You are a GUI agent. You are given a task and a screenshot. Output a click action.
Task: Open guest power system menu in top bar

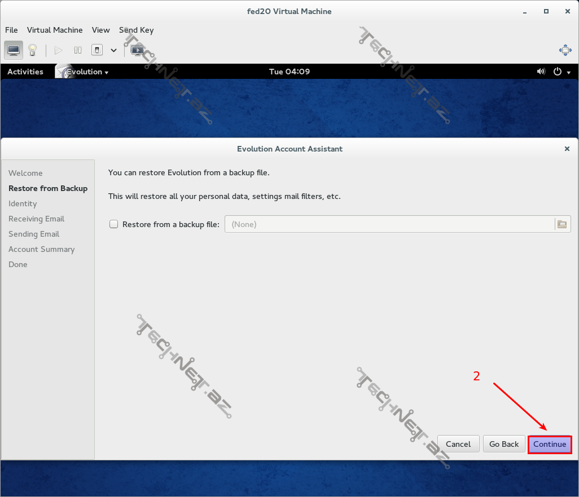pos(562,72)
